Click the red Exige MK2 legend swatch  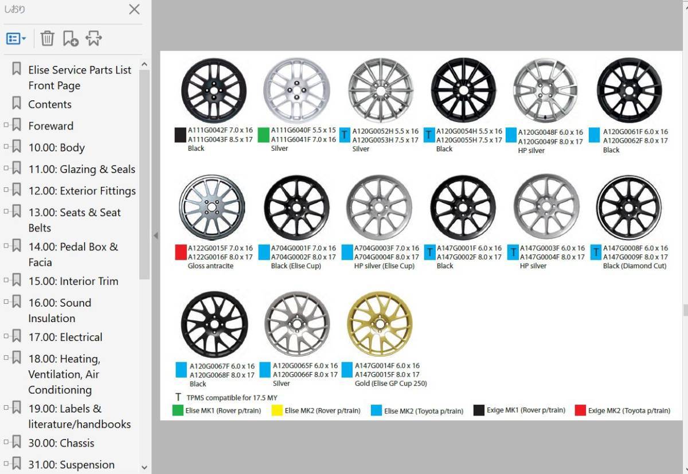coord(580,410)
